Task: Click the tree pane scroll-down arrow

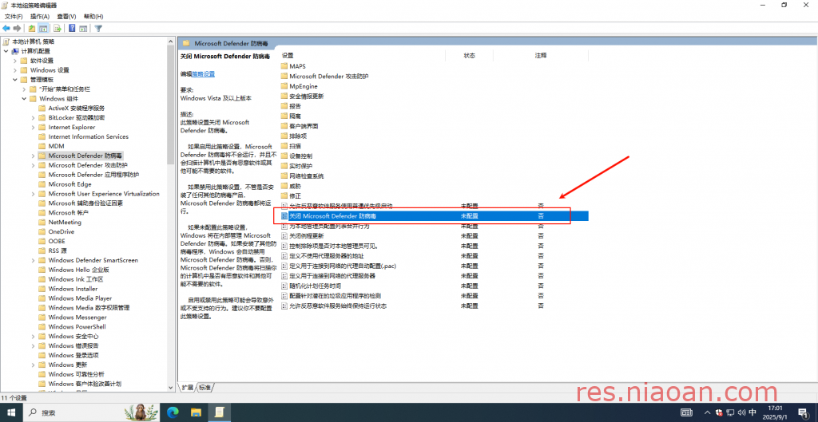Action: (x=171, y=388)
